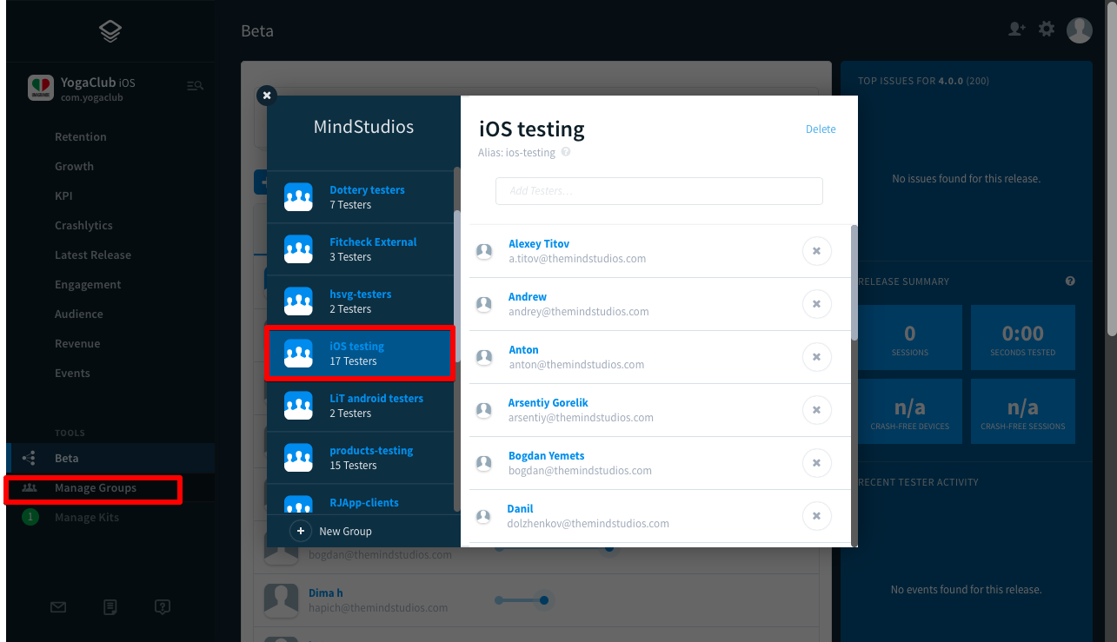Screen dimensions: 1117x642
Task: Click the Add Testers input field
Action: (659, 191)
